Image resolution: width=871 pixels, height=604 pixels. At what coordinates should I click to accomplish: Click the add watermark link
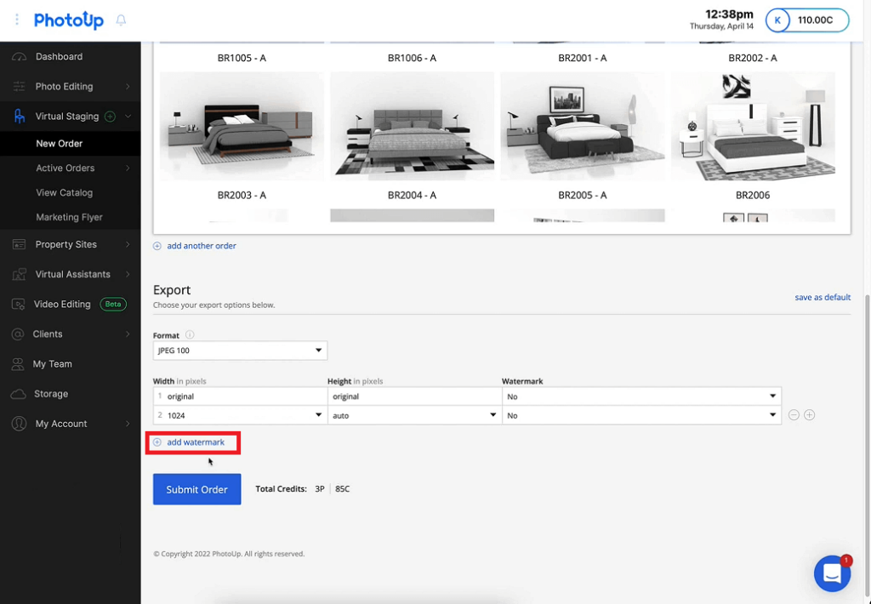(195, 442)
